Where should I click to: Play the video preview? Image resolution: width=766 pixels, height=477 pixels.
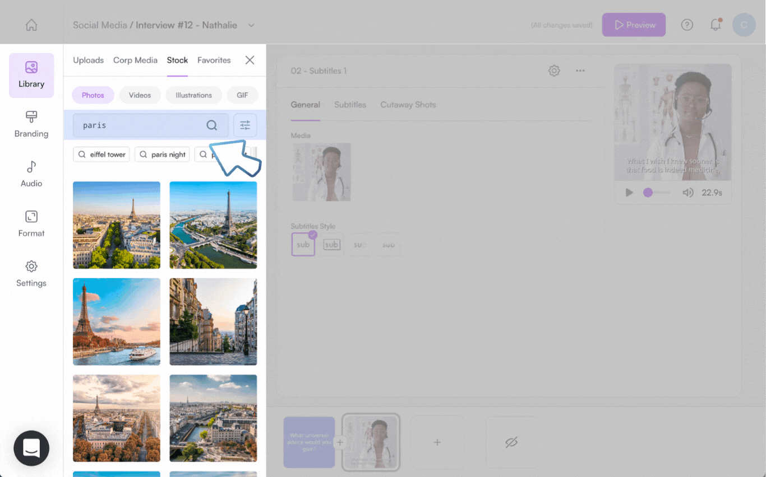tap(629, 193)
